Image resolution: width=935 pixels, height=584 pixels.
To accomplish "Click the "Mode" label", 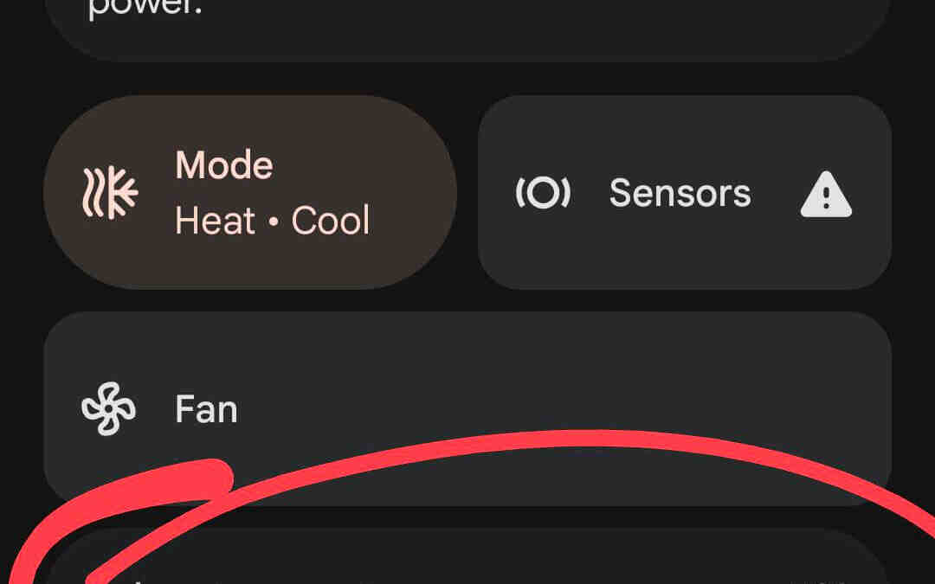I will point(224,164).
